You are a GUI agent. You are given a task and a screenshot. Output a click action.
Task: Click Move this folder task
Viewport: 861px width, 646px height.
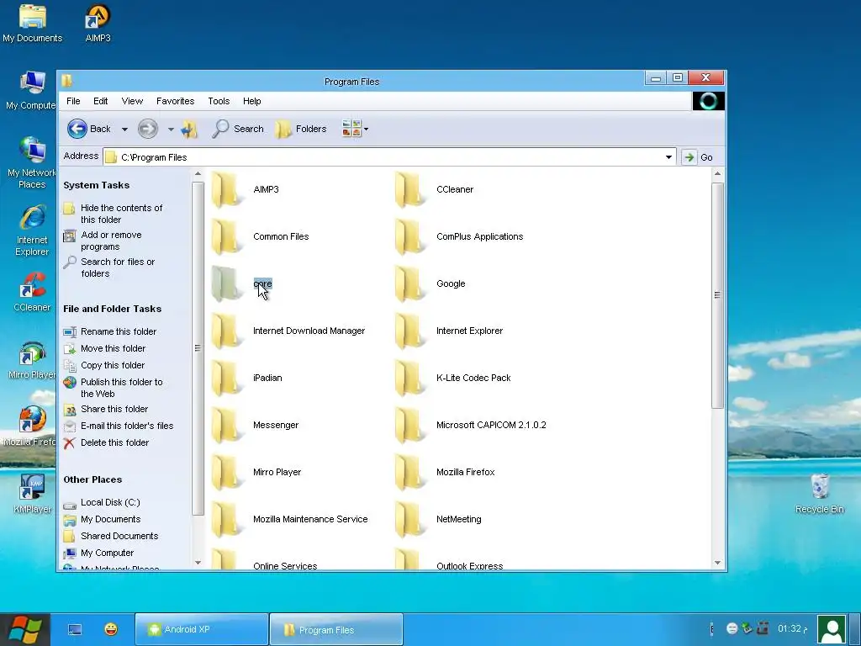[x=114, y=348]
